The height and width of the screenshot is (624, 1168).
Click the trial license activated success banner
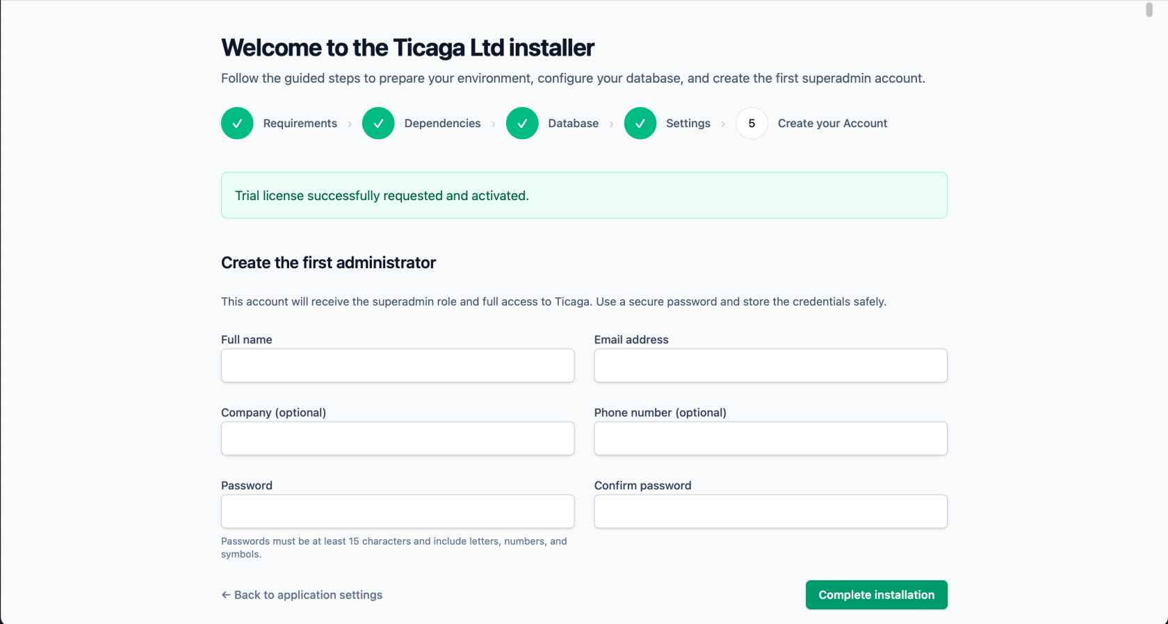click(x=584, y=195)
